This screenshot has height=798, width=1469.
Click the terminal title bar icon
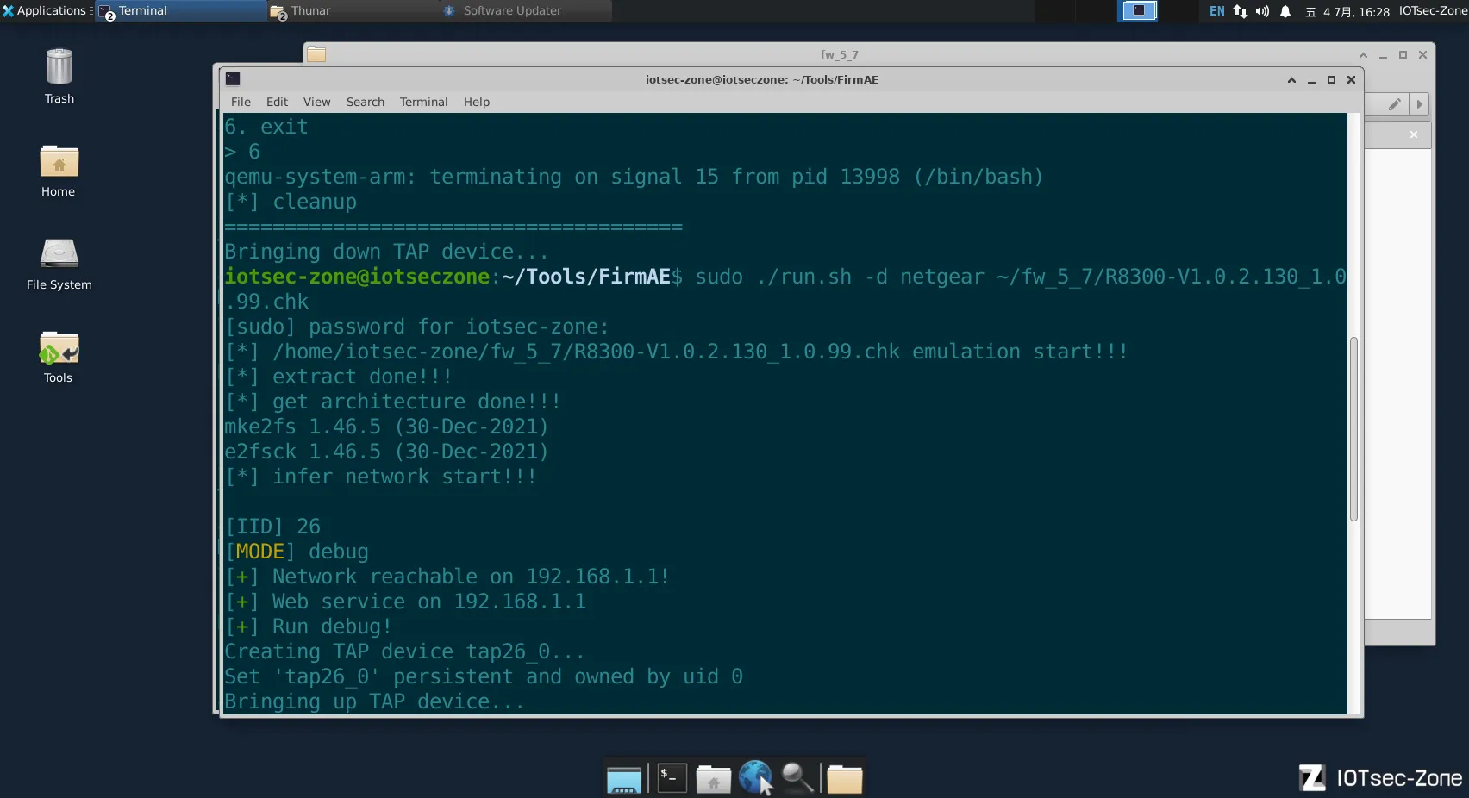point(233,78)
